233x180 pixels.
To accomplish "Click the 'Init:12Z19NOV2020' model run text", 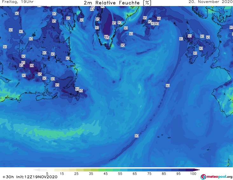I will 37,177.
